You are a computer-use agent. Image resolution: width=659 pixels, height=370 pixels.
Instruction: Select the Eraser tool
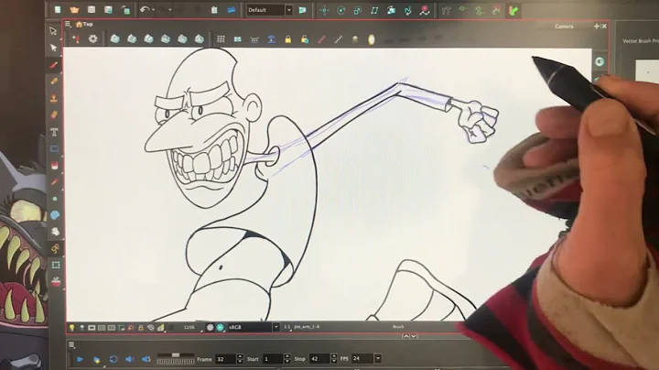tap(54, 114)
